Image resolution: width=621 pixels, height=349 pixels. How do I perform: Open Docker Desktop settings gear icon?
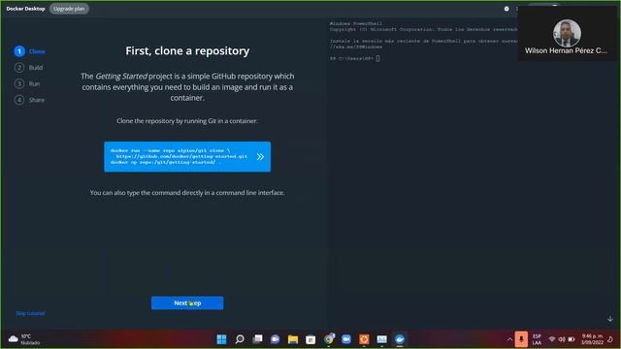(x=507, y=9)
